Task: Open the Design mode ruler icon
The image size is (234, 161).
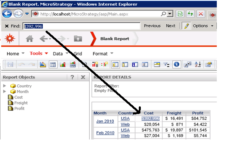Action: click(x=43, y=65)
